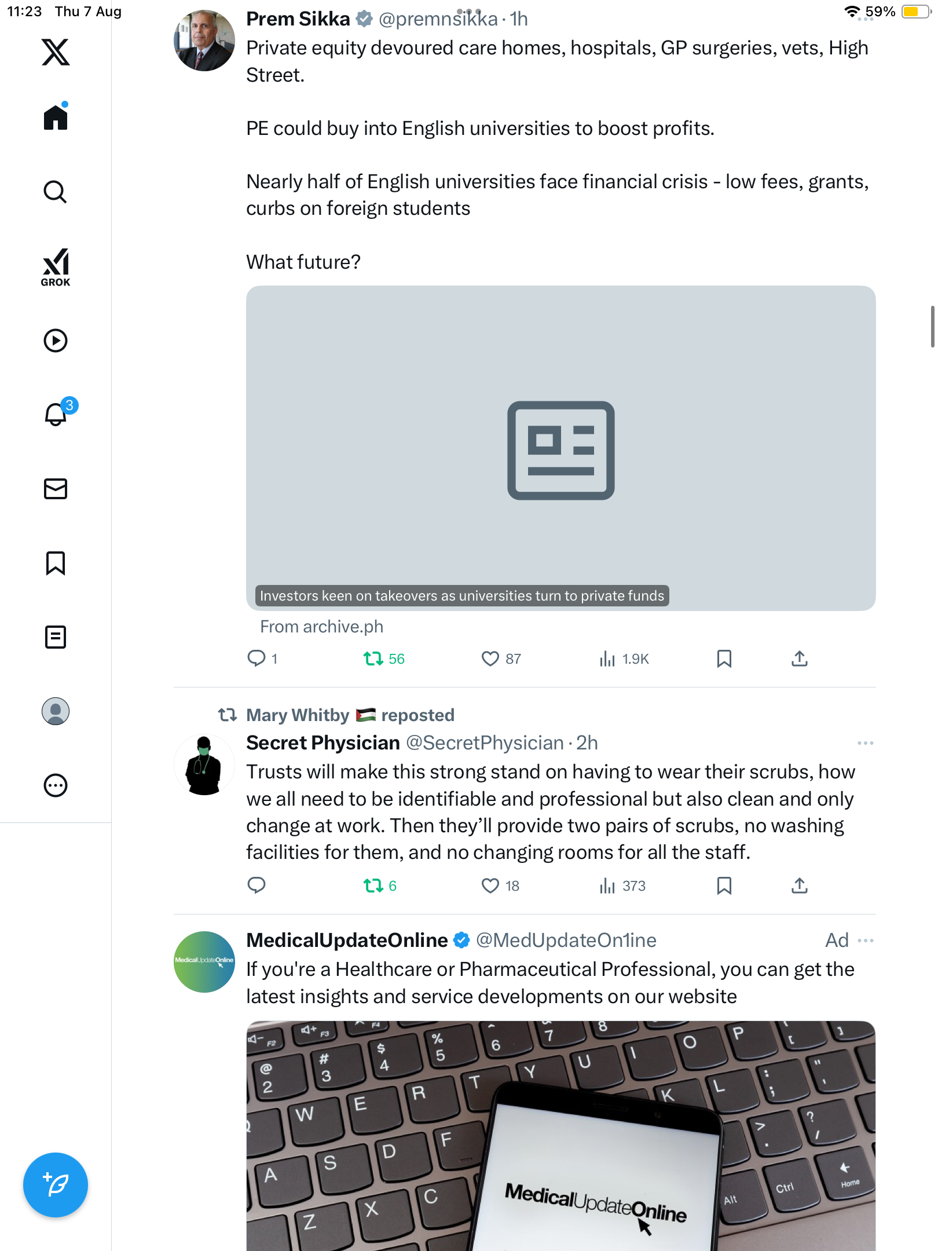Viewport: 938px width, 1251px height.
Task: Undo repost on Secret Physician's post
Action: tap(373, 886)
